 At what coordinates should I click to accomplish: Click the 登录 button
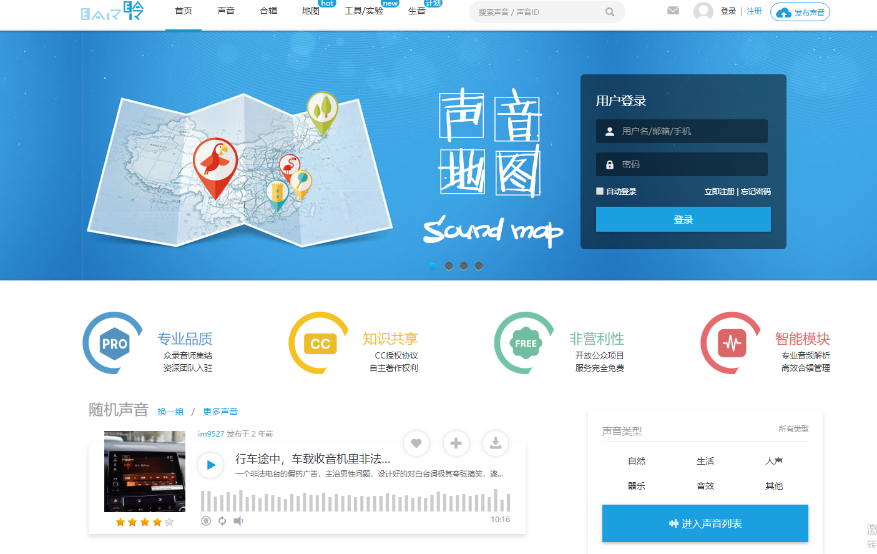[683, 219]
